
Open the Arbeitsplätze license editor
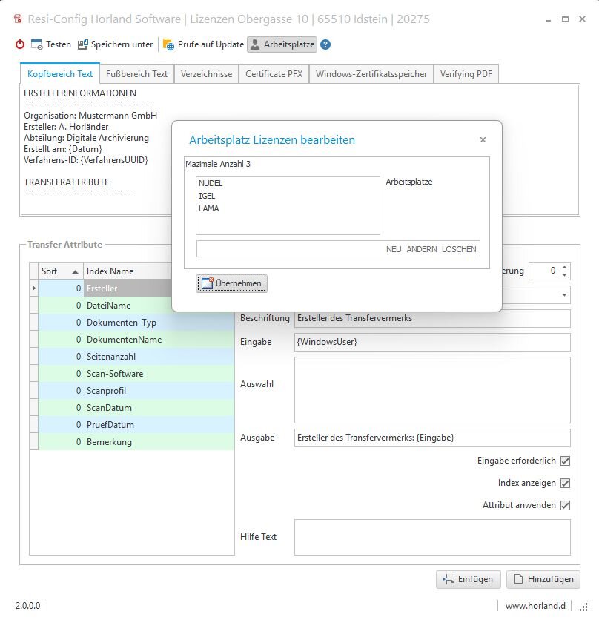(282, 44)
